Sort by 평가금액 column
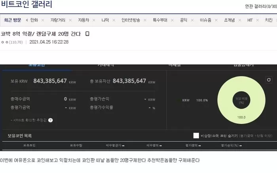This screenshot has height=173, width=277. [x=193, y=145]
